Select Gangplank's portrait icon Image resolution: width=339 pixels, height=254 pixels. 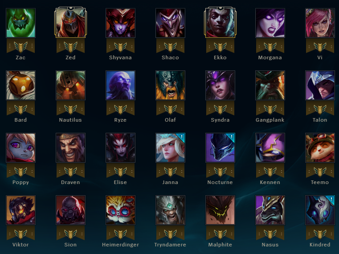coord(270,85)
